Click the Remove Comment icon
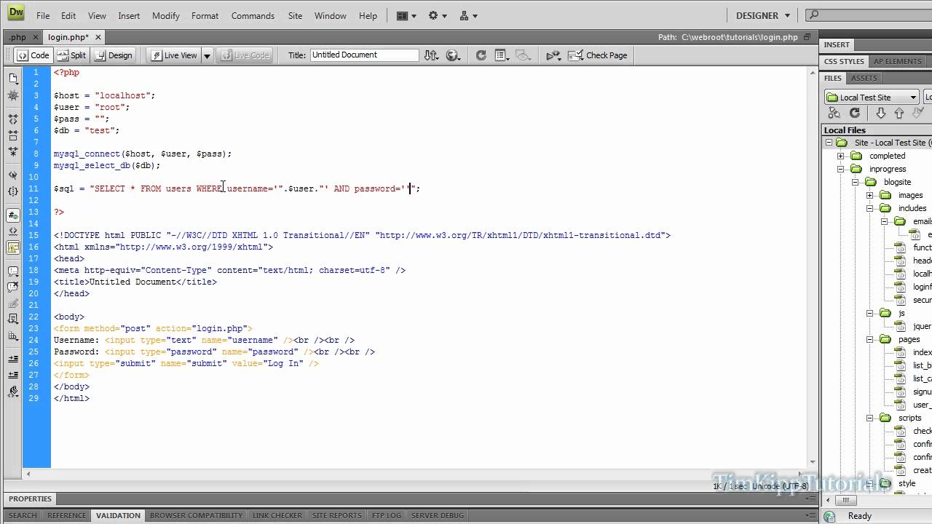 13,287
